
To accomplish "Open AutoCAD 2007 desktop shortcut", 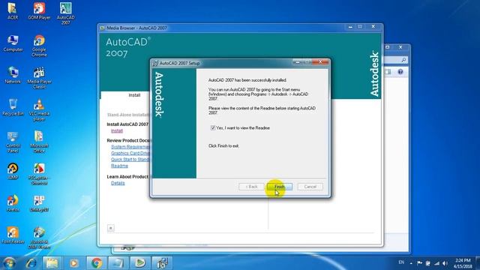I will click(65, 13).
